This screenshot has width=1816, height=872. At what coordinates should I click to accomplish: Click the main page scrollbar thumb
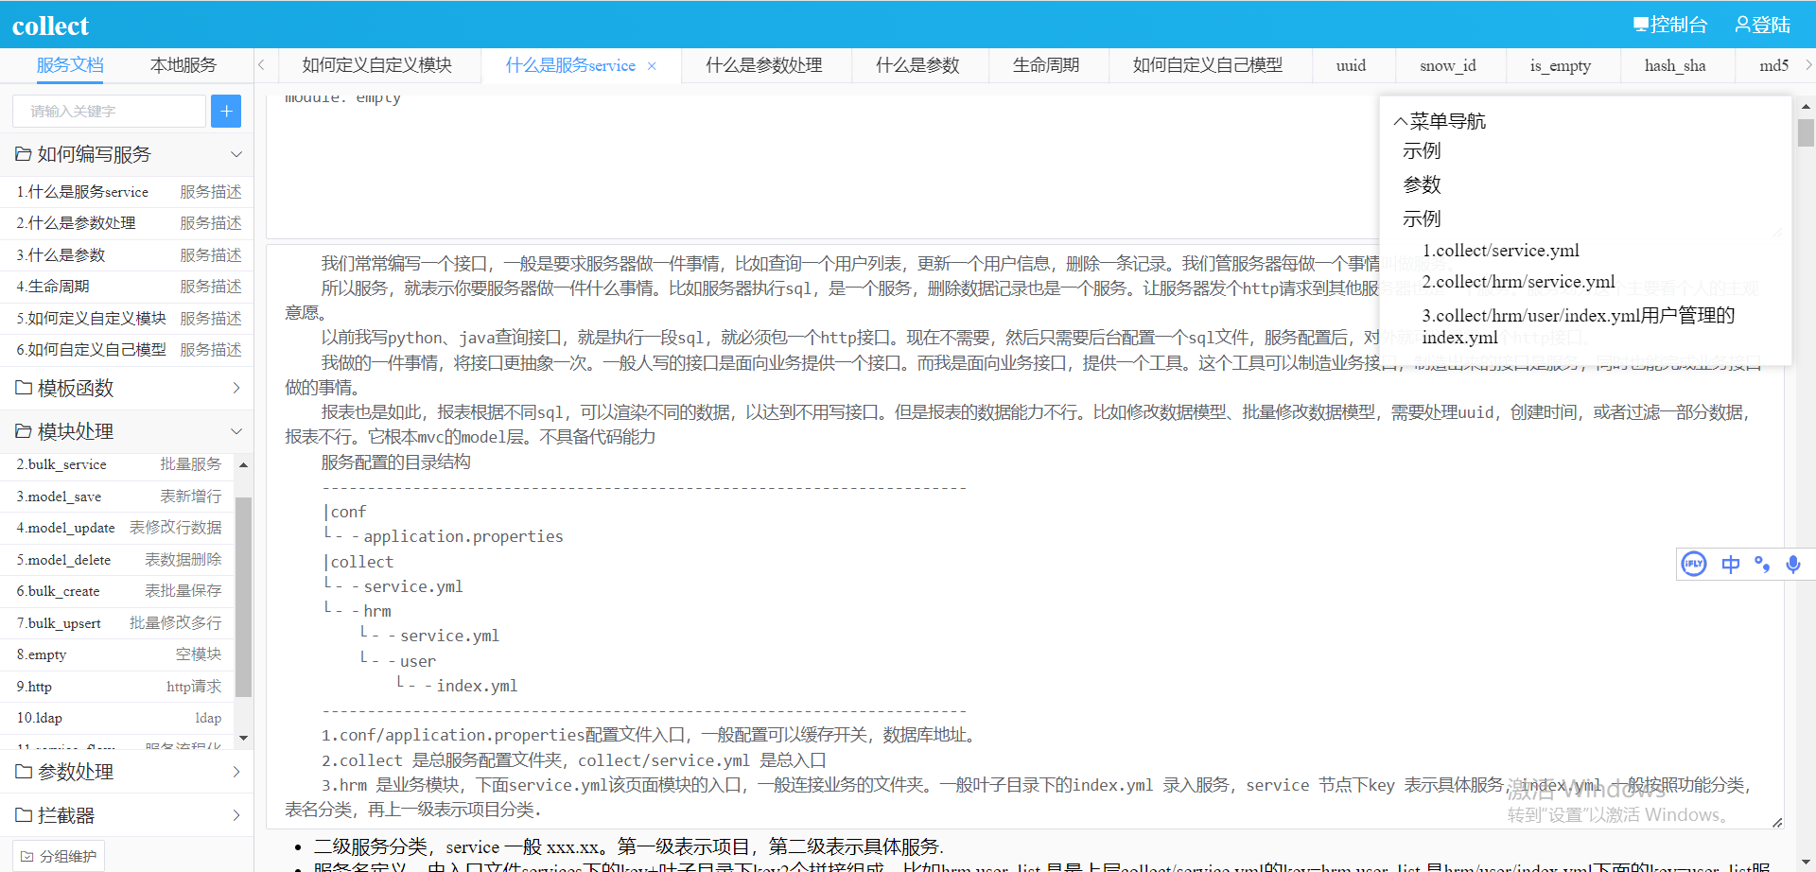(x=1806, y=132)
